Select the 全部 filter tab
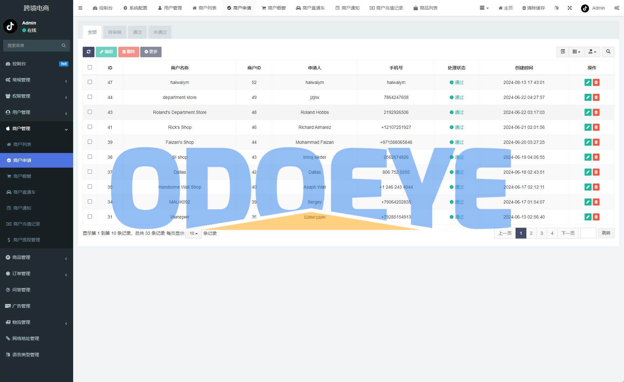This screenshot has width=624, height=382. click(92, 32)
